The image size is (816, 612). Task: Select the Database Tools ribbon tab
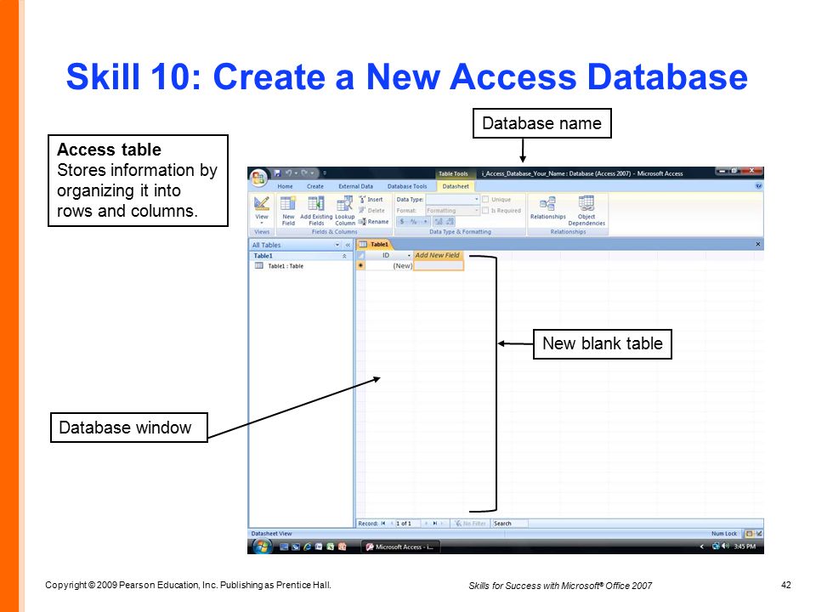coord(407,186)
